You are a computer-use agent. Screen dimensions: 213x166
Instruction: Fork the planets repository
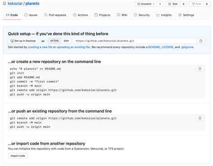point(196,4)
